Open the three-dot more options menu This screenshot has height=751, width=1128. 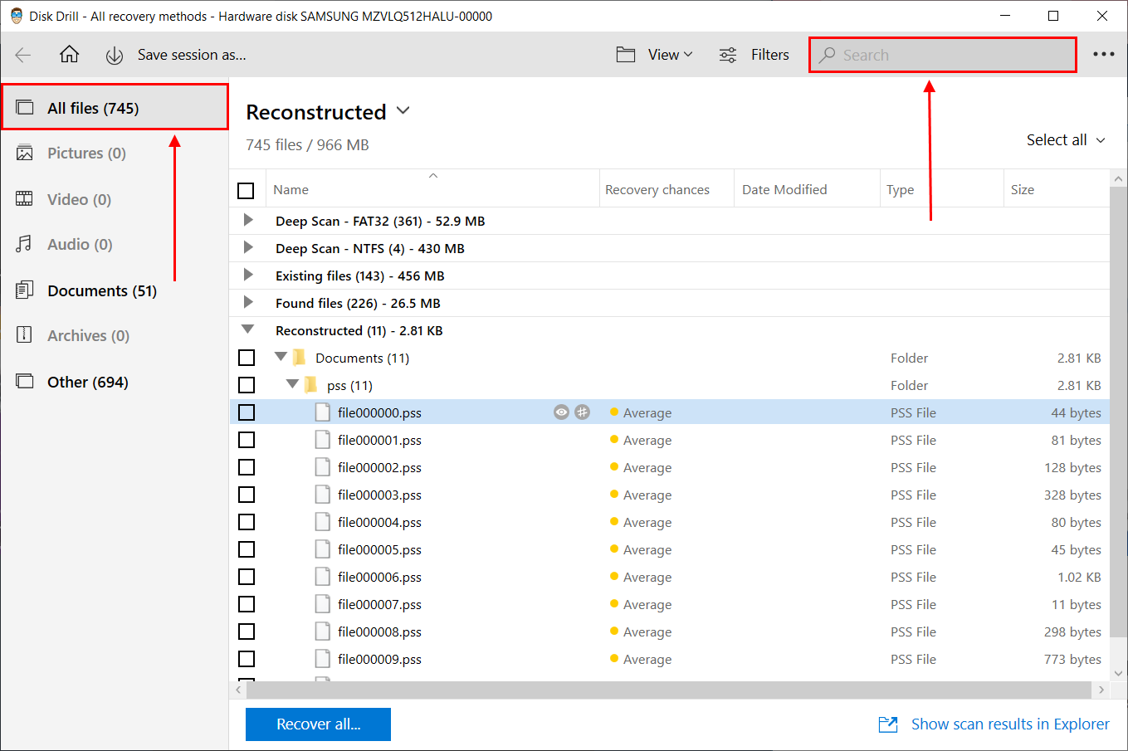(1103, 55)
